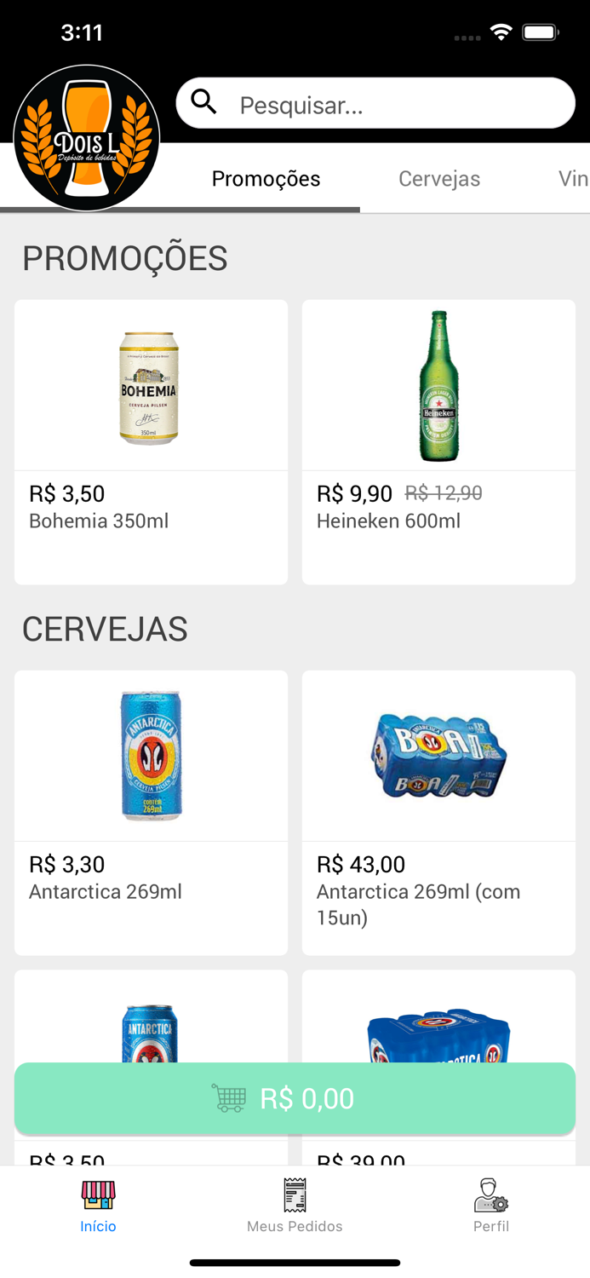
Task: Select Antarctica 269ml for R$ 3,30
Action: (x=151, y=809)
